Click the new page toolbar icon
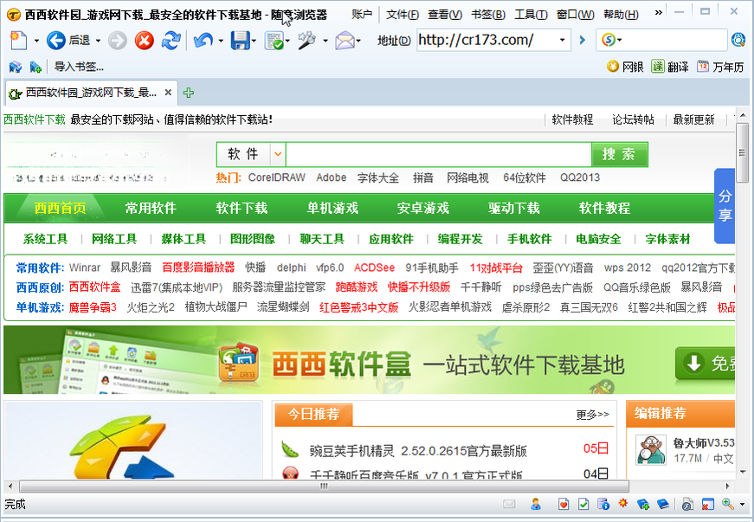 tap(18, 41)
